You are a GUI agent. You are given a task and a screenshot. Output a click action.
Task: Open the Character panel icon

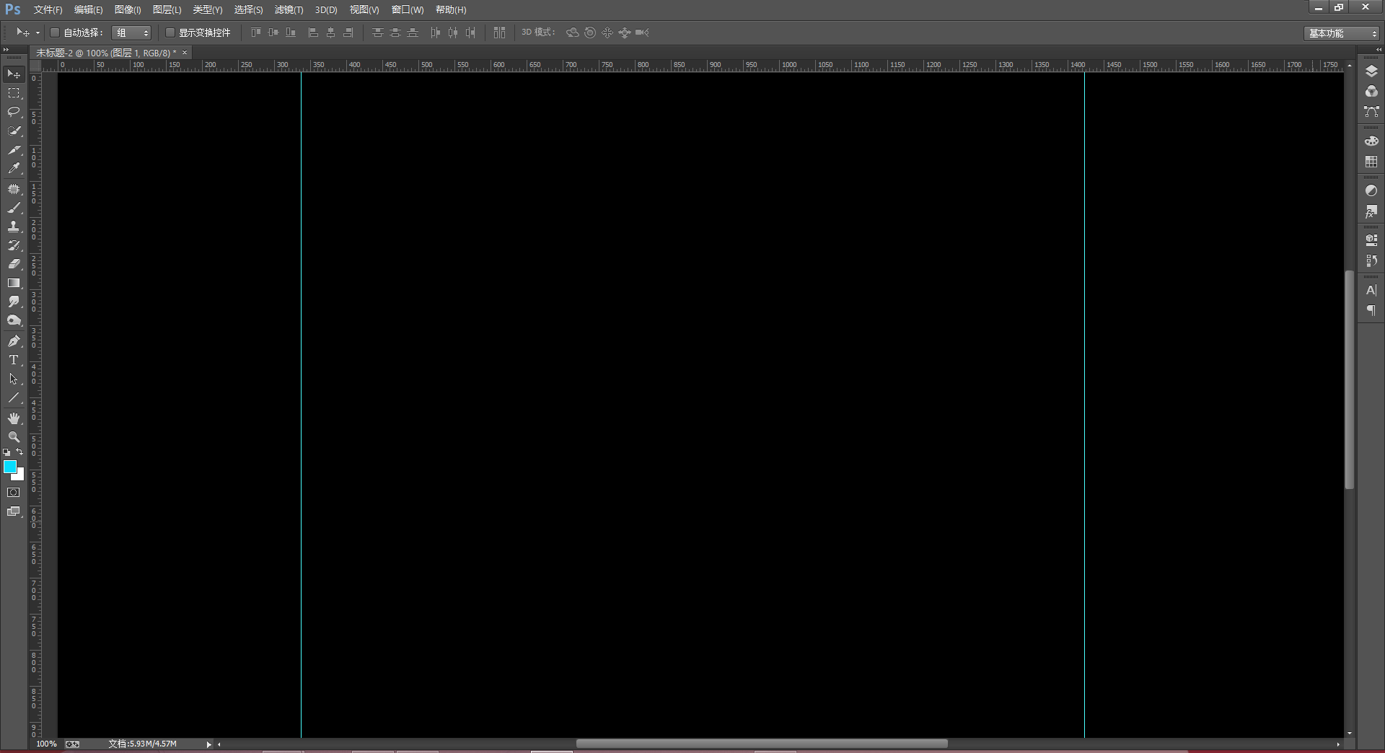1371,290
